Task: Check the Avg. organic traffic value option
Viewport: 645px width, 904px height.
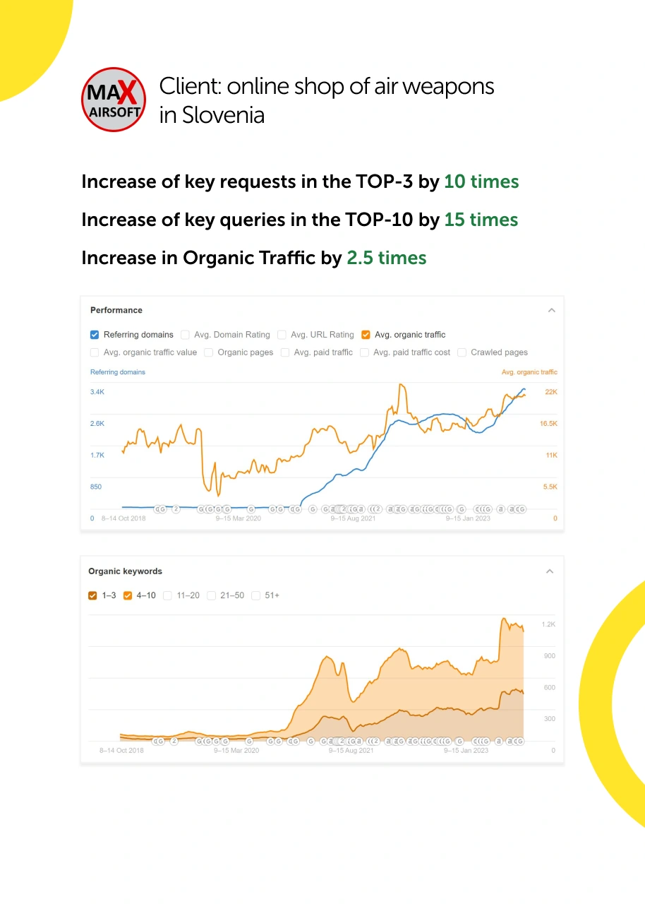Action: pyautogui.click(x=95, y=352)
